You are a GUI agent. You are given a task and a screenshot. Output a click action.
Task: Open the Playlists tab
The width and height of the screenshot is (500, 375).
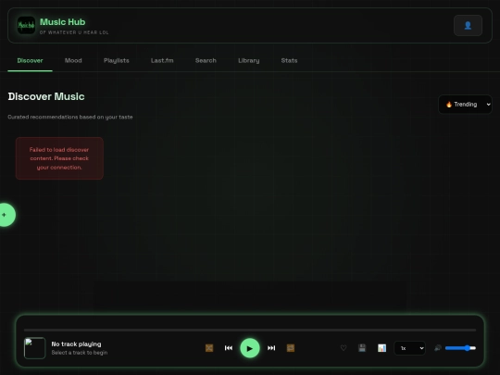(117, 60)
